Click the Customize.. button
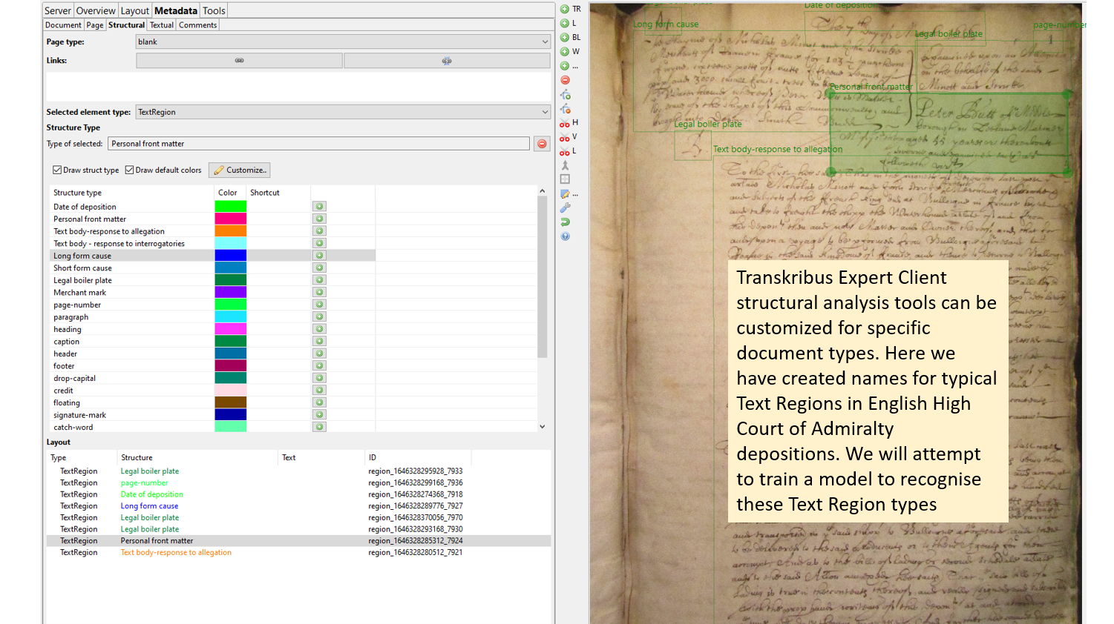 [240, 170]
